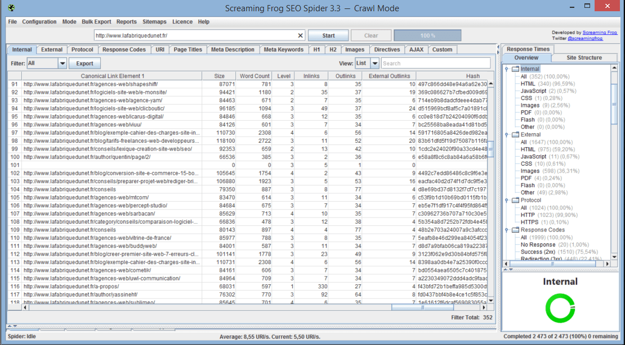Click the Screaming Frog app icon in title bar
The image size is (625, 345).
(x=11, y=8)
